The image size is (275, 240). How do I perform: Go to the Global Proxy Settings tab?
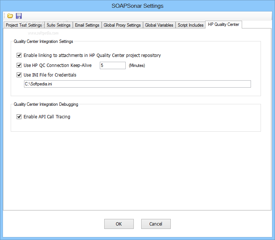point(122,25)
